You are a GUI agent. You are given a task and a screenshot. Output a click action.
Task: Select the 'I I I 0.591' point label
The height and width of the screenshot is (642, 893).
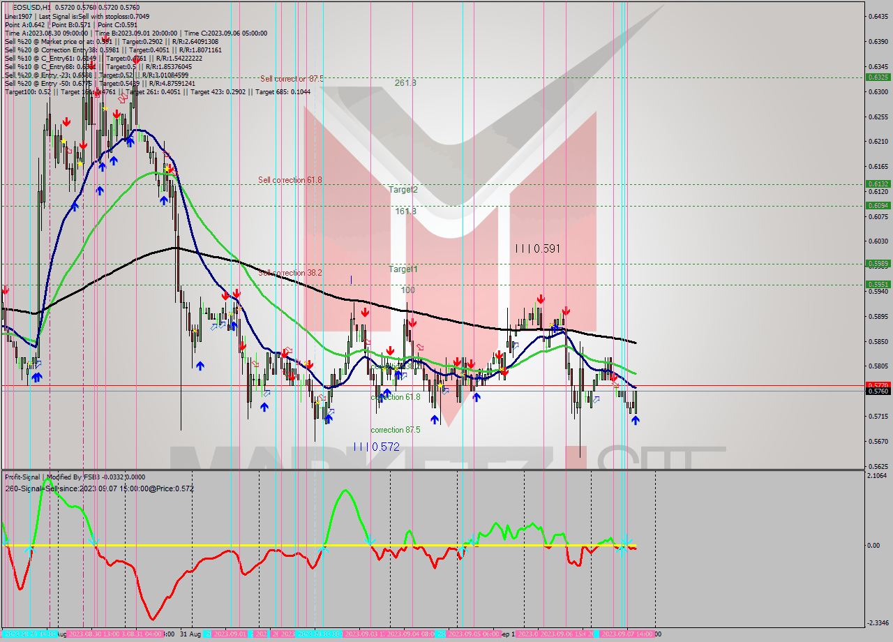click(537, 248)
